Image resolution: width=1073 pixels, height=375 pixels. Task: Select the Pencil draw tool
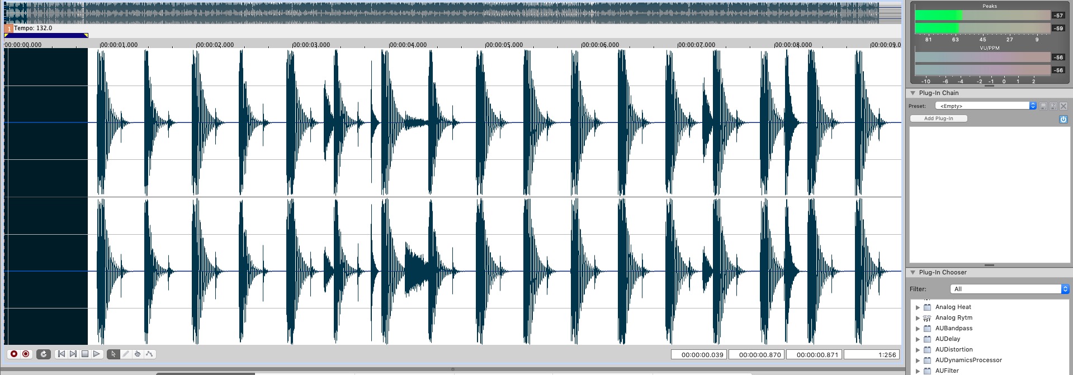pos(126,354)
